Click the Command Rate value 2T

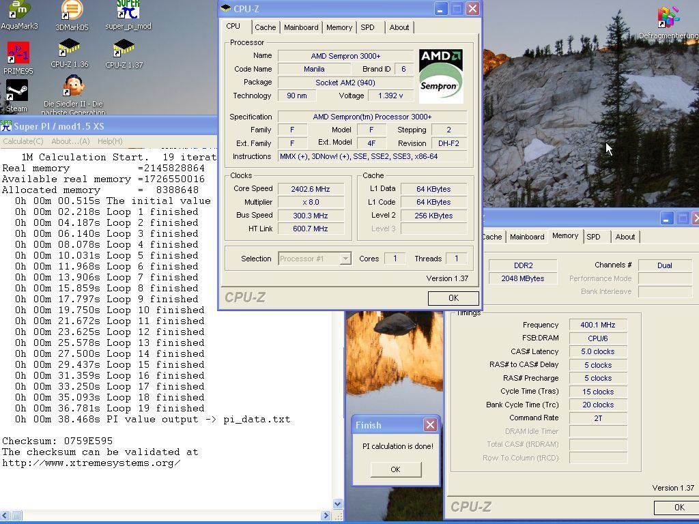(x=598, y=418)
